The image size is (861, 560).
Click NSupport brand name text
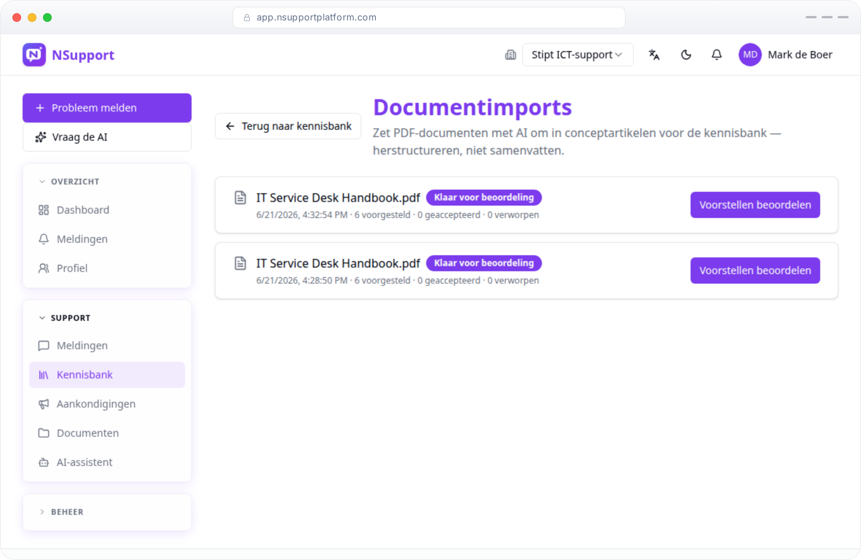83,55
